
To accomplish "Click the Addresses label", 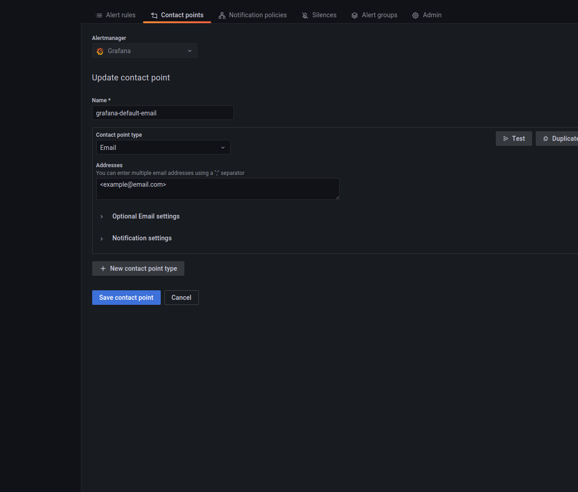I will coord(109,165).
